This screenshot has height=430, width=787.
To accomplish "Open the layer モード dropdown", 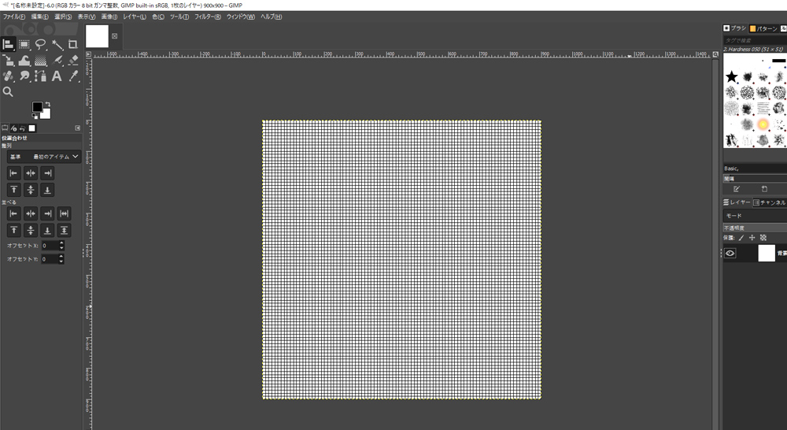I will coord(755,216).
